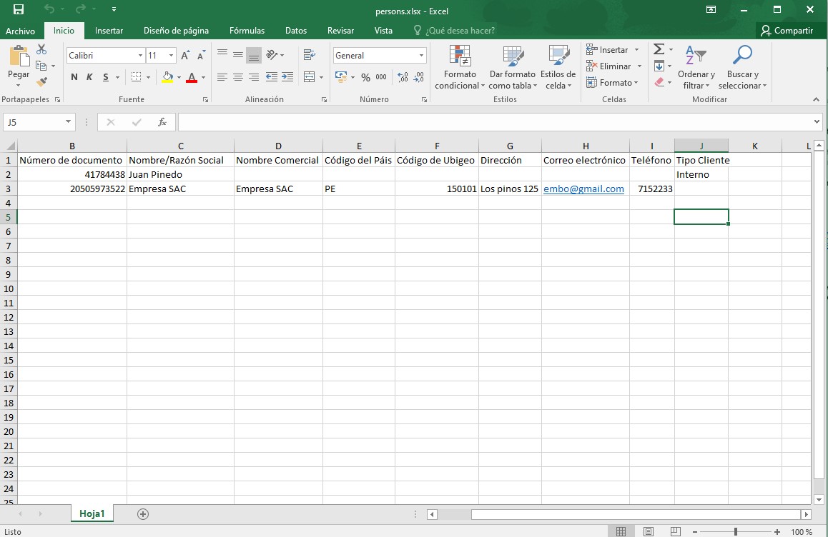The width and height of the screenshot is (828, 537).
Task: Click the save icon in title bar
Action: click(19, 10)
